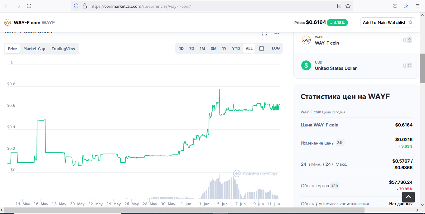
Task: Go back to the previous browser page
Action: pos(7,6)
